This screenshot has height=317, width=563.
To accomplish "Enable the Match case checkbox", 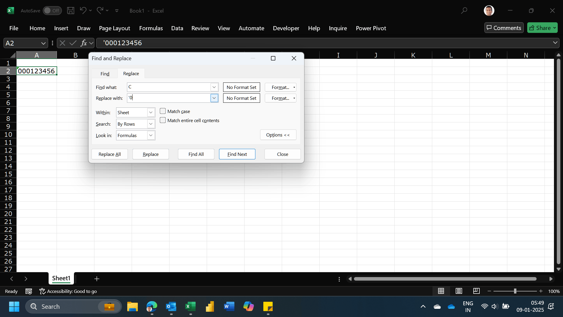I will tap(163, 111).
